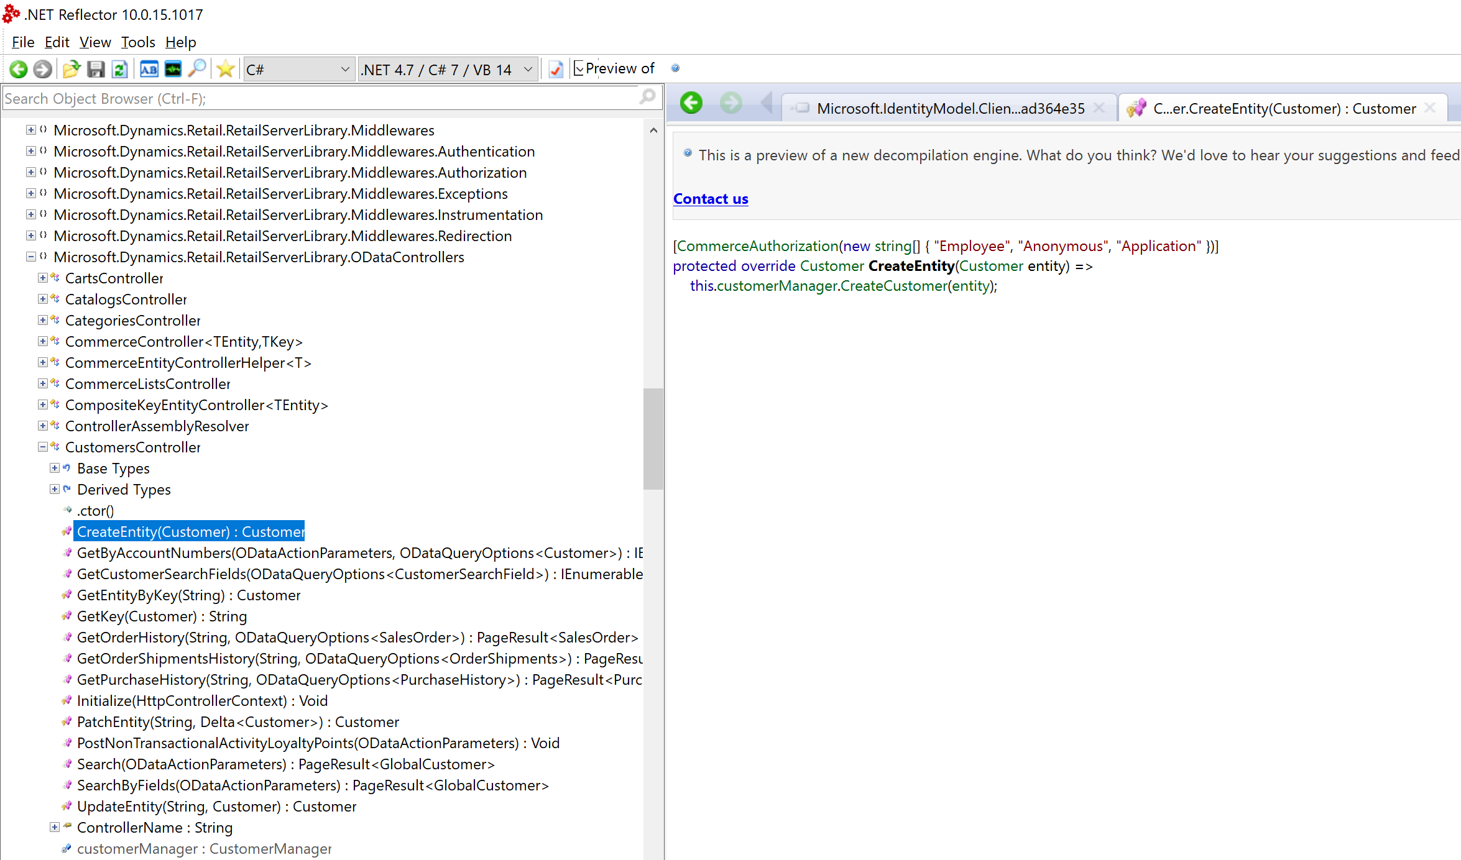Click the CartsController class icon
Viewport: 1461px width, 860px height.
pos(55,278)
